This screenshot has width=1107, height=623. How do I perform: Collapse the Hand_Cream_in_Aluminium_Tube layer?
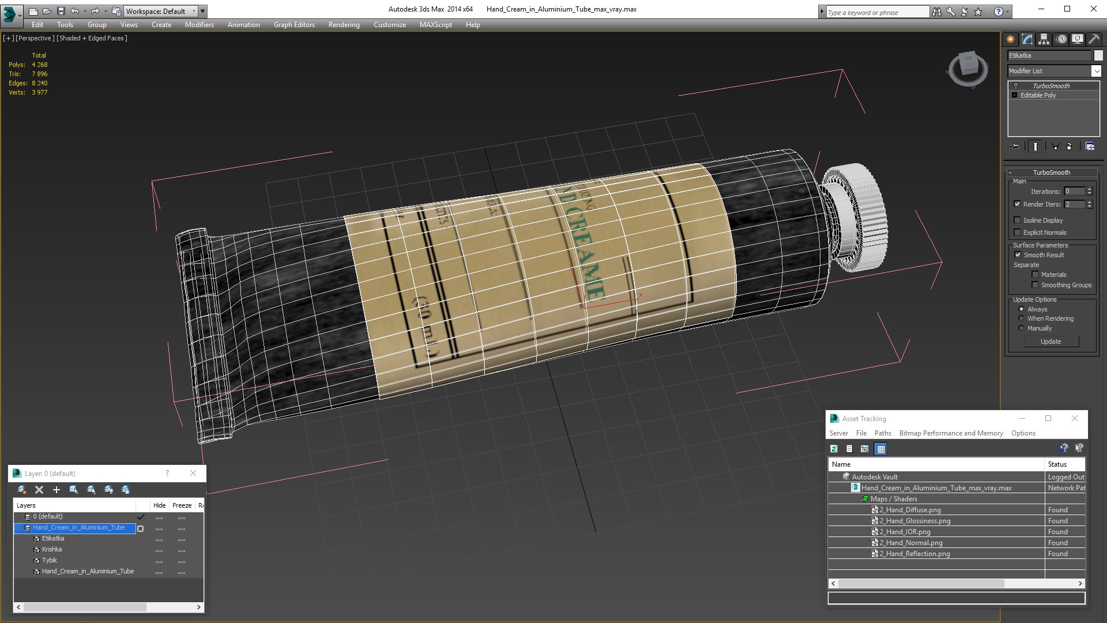pos(18,528)
